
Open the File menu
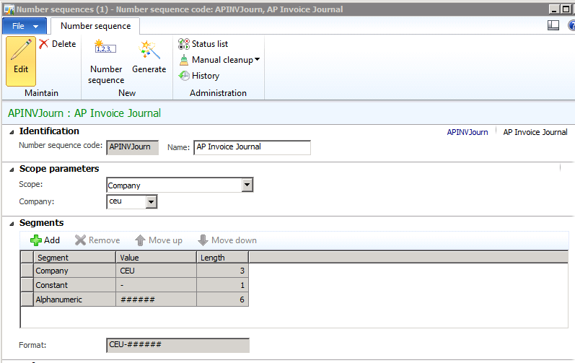click(25, 25)
